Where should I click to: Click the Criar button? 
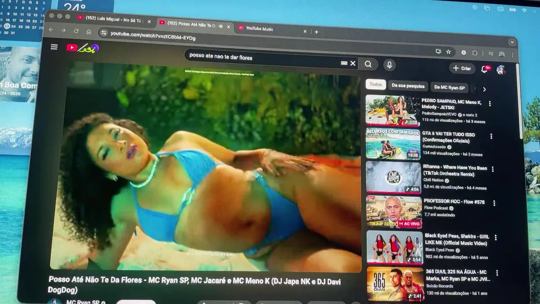(x=462, y=68)
